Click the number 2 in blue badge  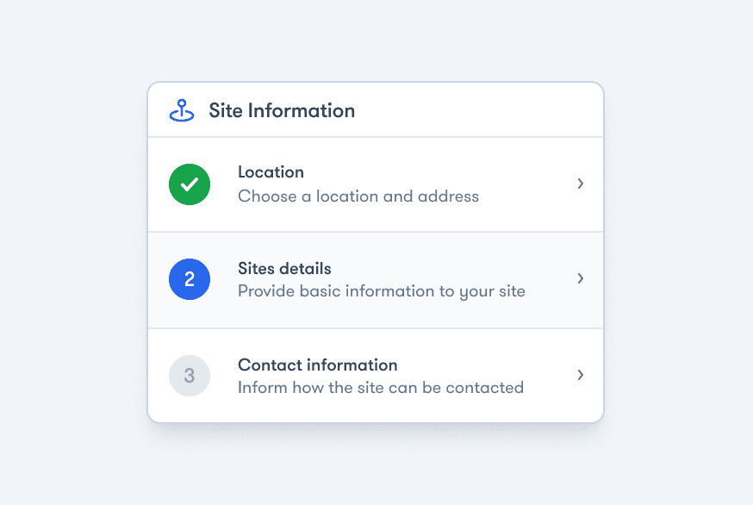click(190, 279)
